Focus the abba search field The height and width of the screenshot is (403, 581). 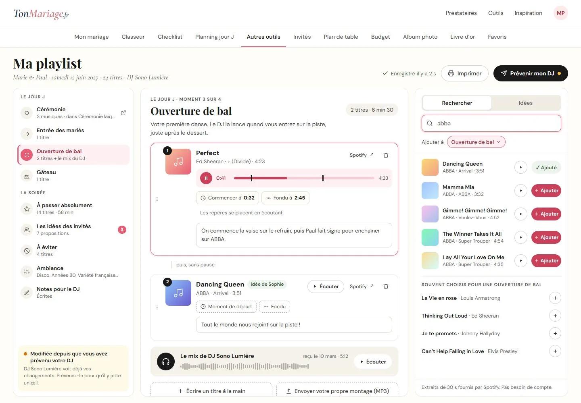tap(491, 123)
